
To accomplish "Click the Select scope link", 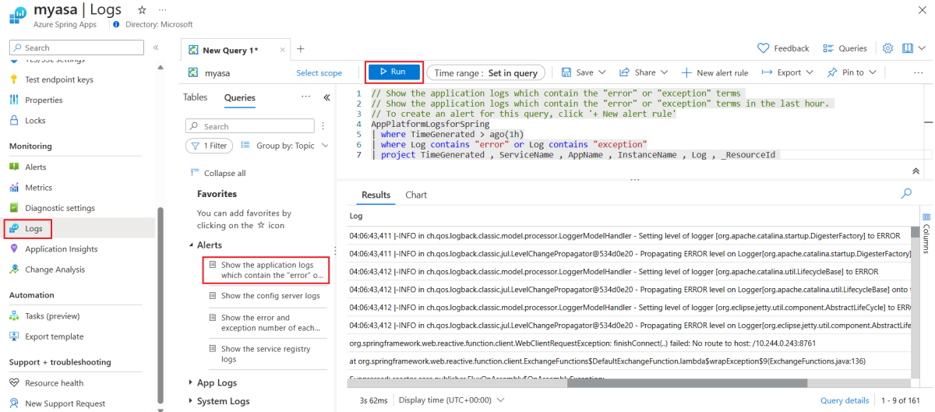I will pyautogui.click(x=319, y=73).
